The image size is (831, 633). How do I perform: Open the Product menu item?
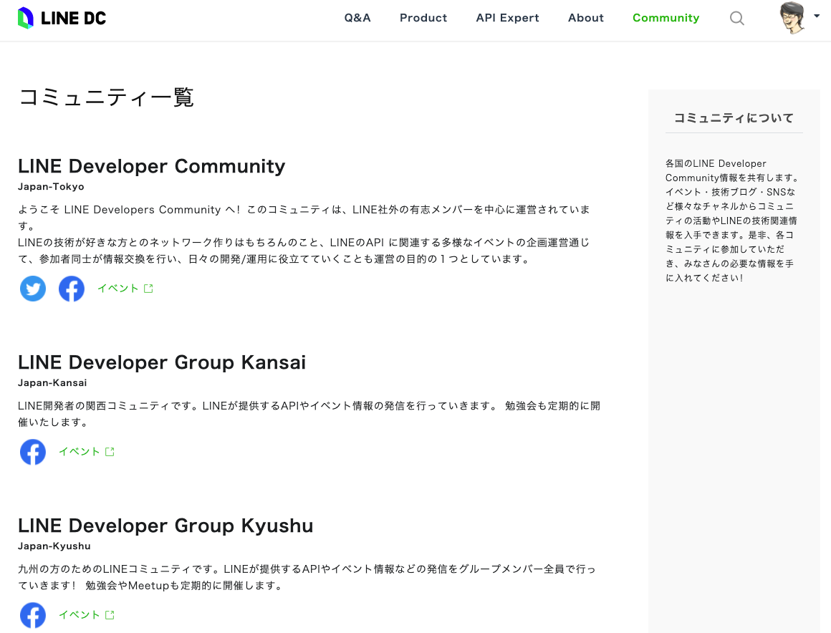pyautogui.click(x=423, y=18)
